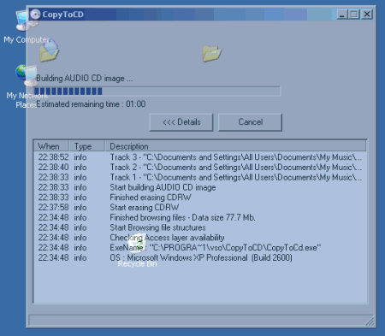The image size is (385, 336).
Task: Click the Building AUDIO CD progress bar
Action: [157, 91]
